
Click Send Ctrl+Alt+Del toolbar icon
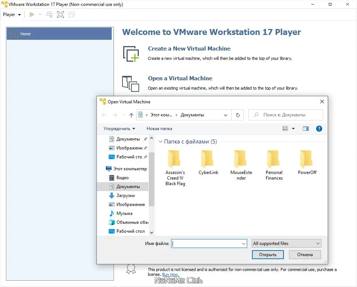pos(49,14)
